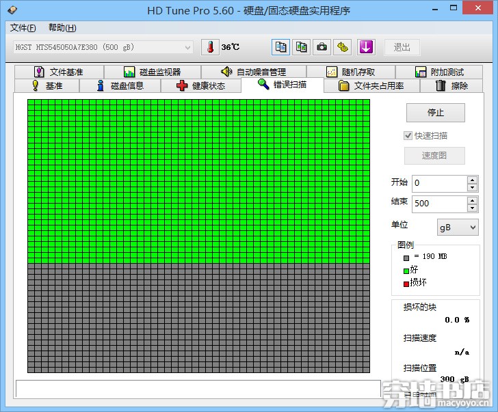This screenshot has height=412, width=498.
Task: Click the thermometer temperature icon
Action: click(x=209, y=47)
